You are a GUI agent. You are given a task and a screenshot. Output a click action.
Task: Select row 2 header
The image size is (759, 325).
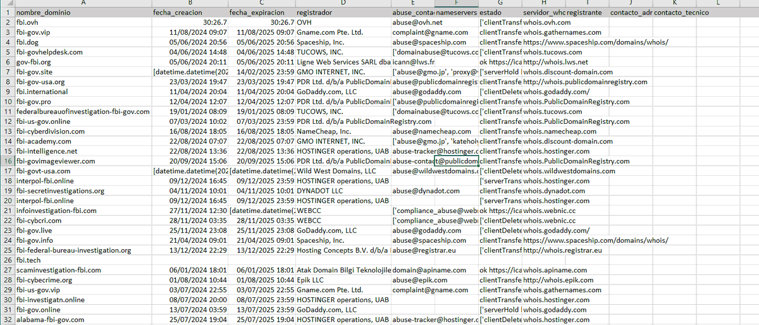tap(7, 22)
